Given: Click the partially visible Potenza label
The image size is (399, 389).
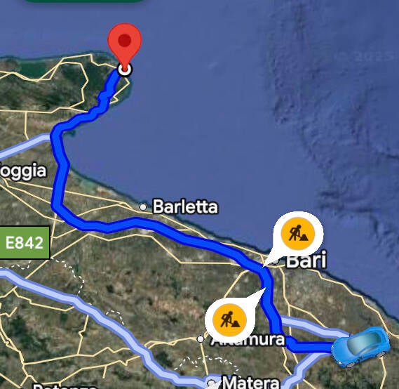Looking at the screenshot, I should 65,387.
